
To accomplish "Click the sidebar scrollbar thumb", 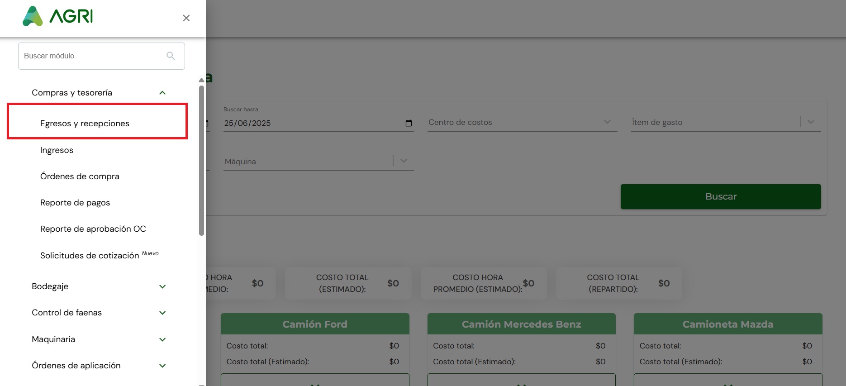I will 201,161.
